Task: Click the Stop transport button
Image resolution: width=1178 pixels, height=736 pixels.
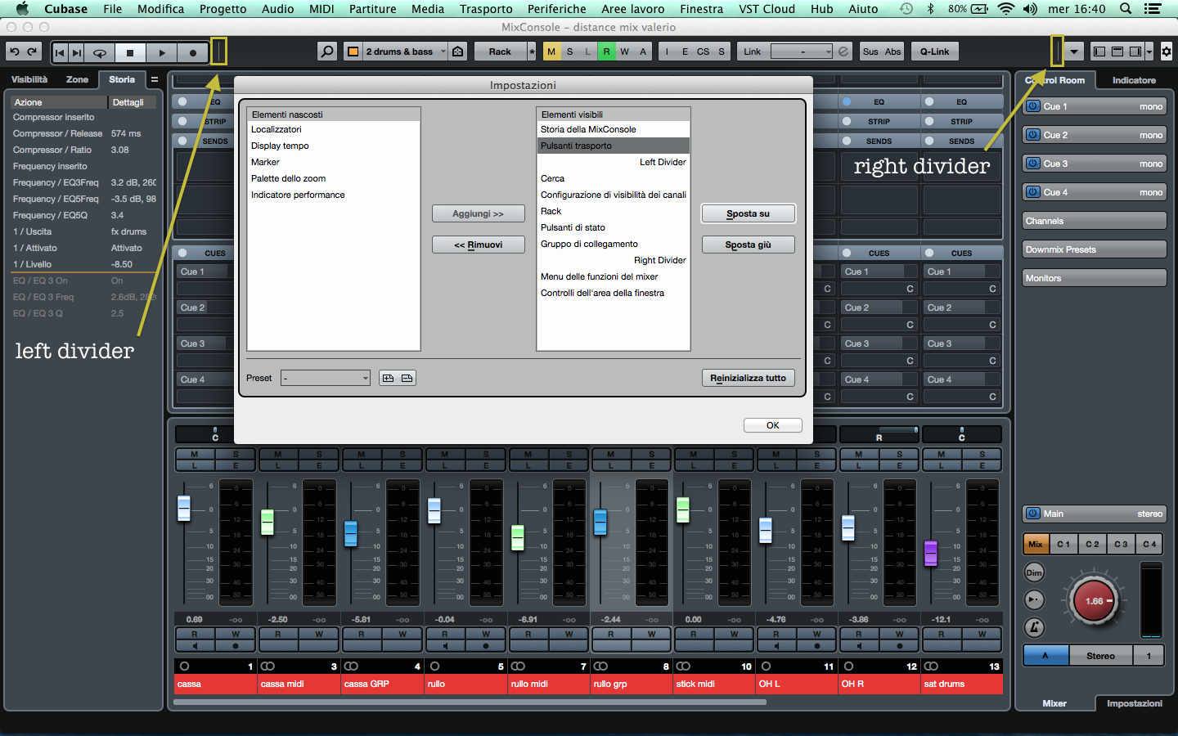Action: pos(130,52)
